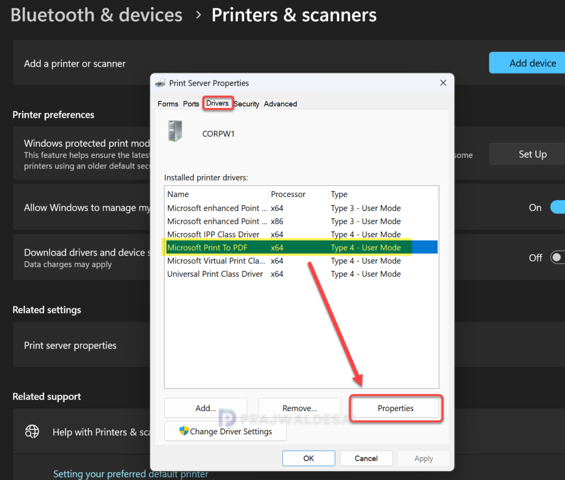Click the CORPW1 server computer icon
The height and width of the screenshot is (480, 565).
175,131
